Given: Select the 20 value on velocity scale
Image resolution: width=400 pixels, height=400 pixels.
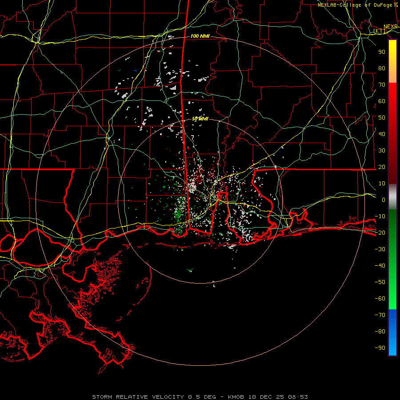Looking at the screenshot, I should pos(382,167).
